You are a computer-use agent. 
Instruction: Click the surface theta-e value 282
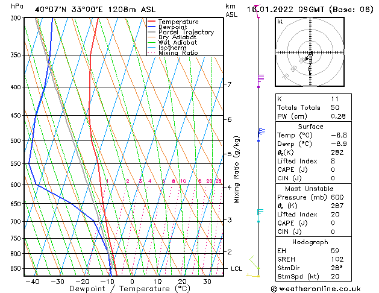(x=337, y=153)
